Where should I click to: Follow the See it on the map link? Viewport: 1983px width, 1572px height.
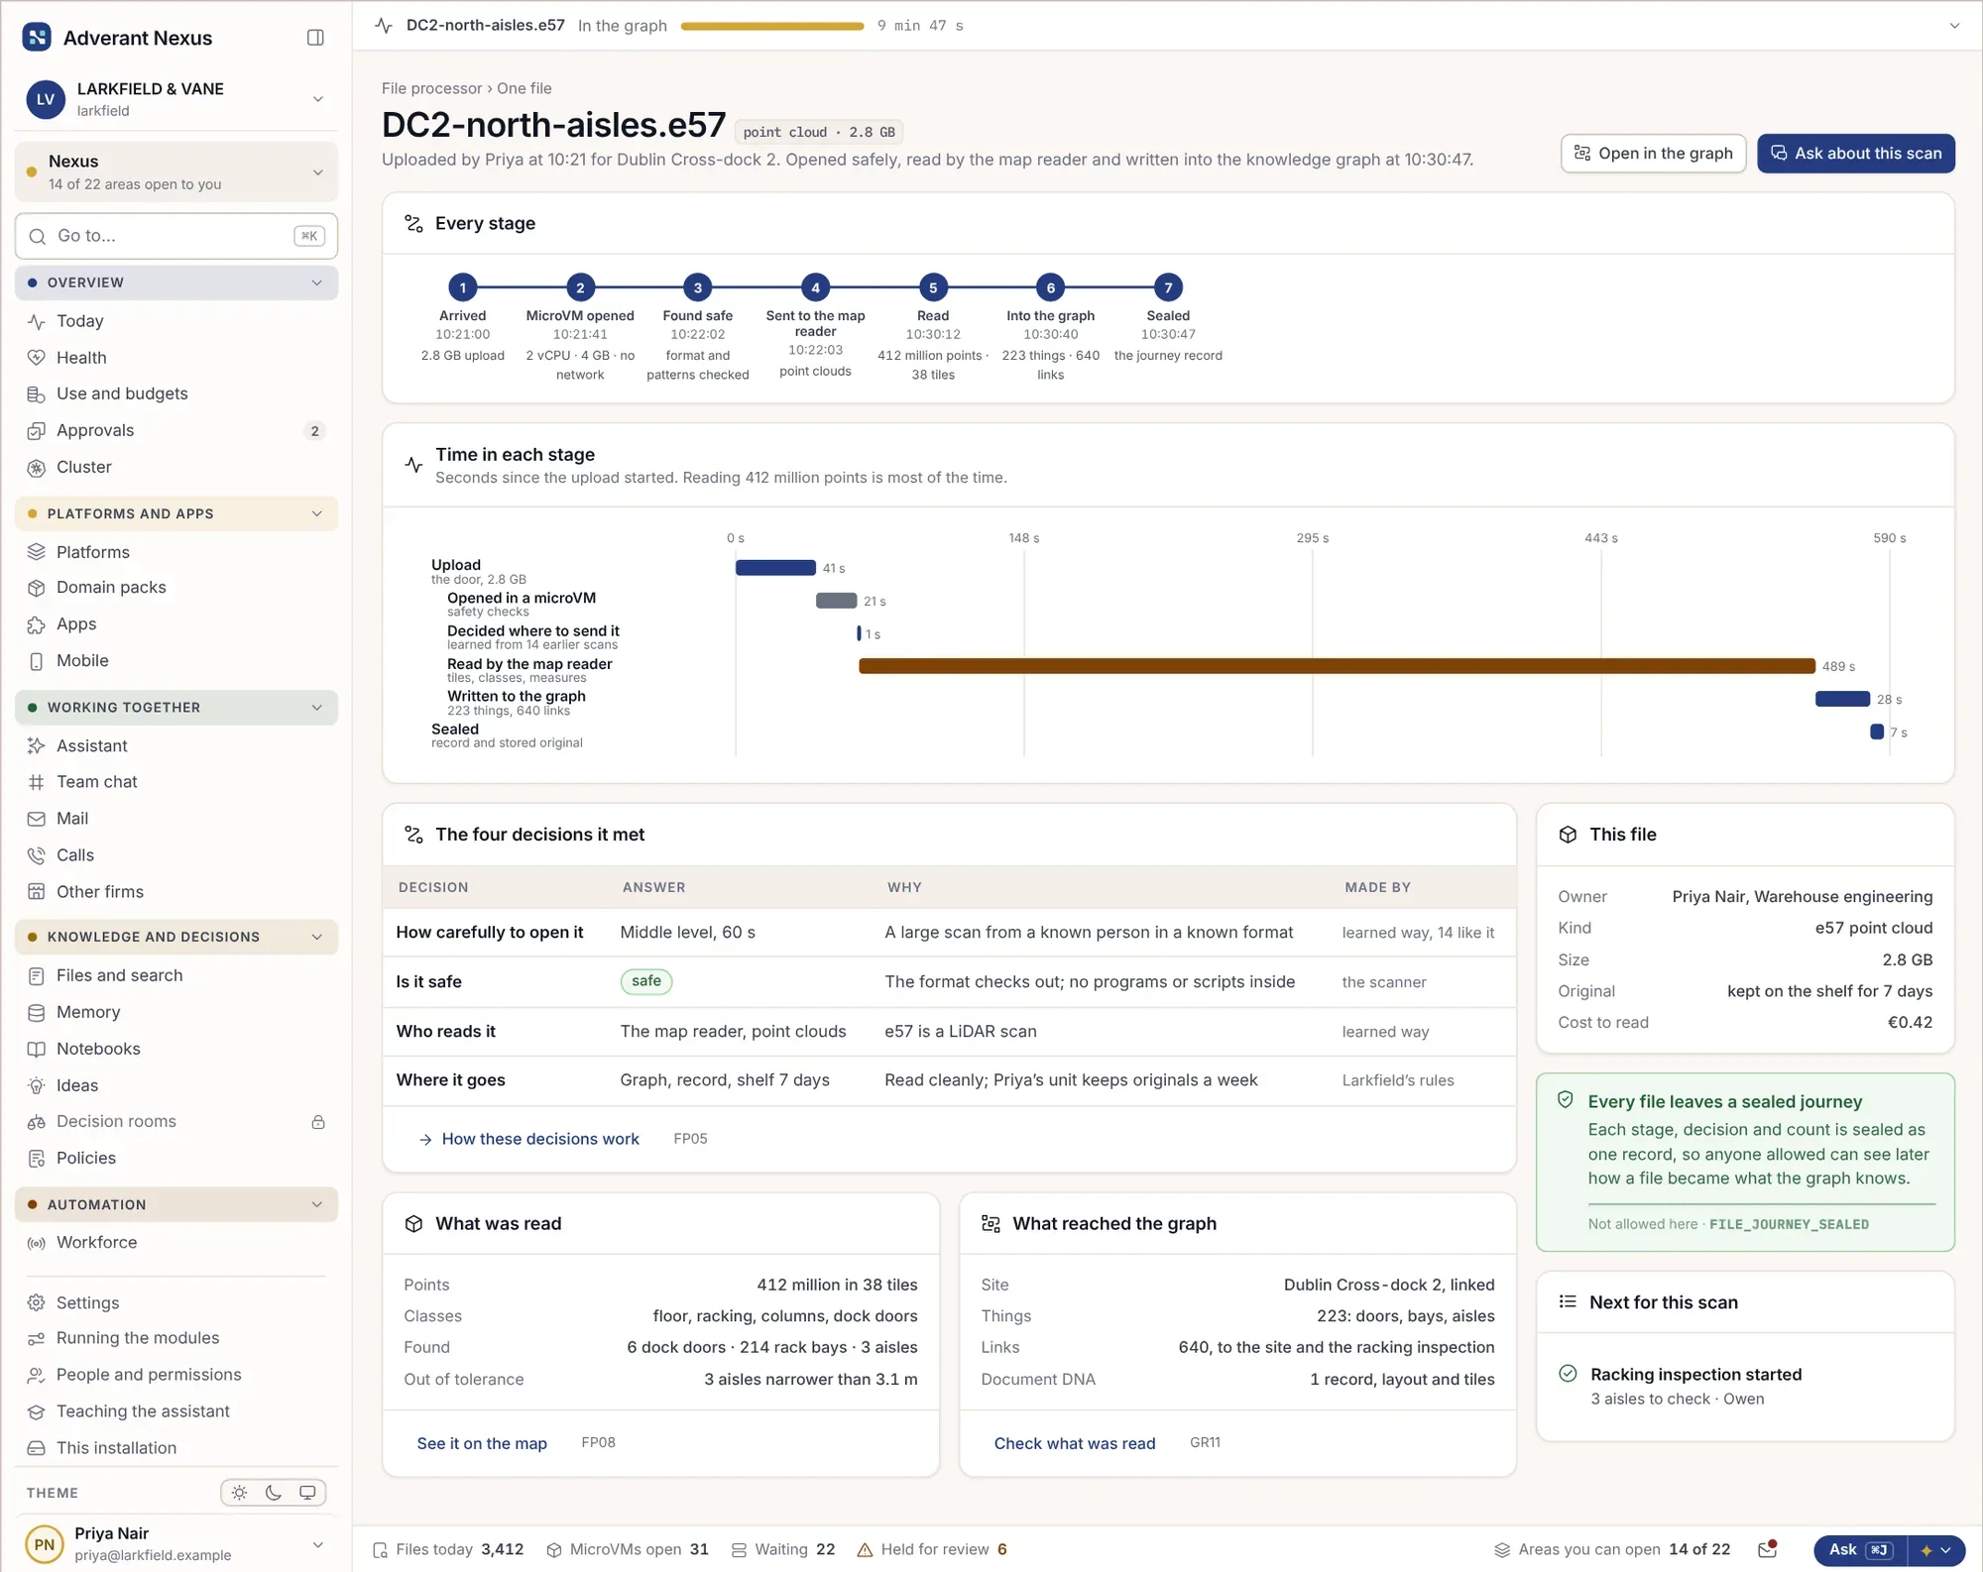click(x=482, y=1443)
